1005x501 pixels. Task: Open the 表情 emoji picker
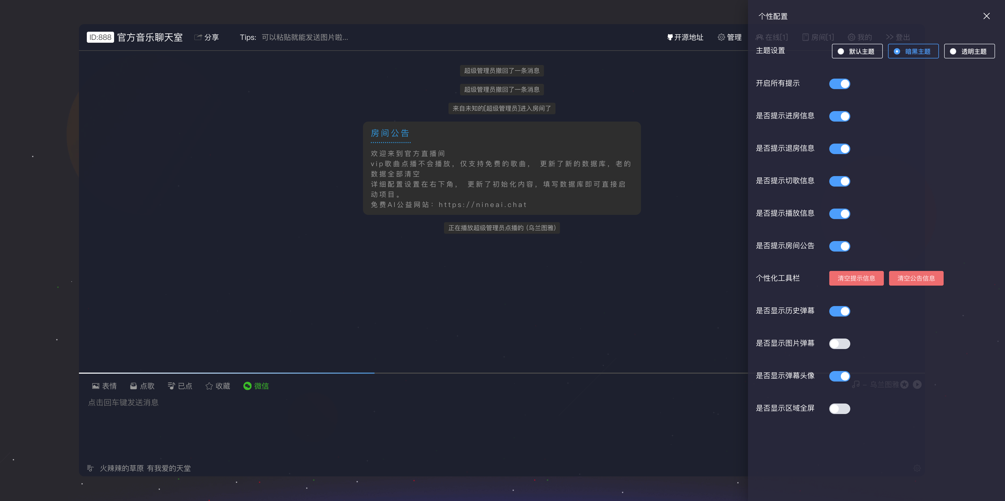tap(104, 386)
